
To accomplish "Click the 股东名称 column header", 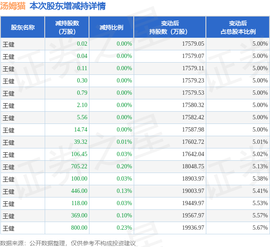I will [23, 27].
